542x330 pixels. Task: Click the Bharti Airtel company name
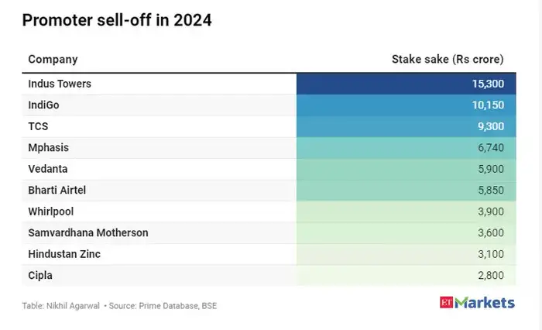(58, 190)
